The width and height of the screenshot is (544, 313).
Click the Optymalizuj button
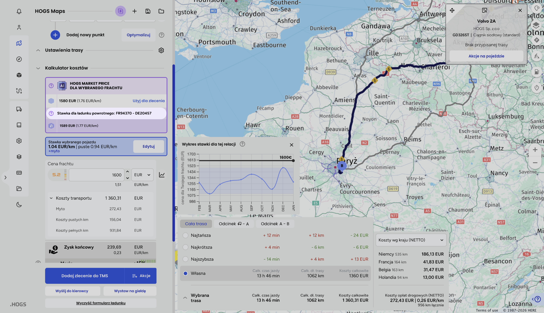(x=138, y=35)
